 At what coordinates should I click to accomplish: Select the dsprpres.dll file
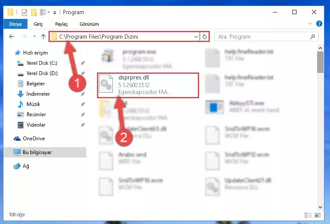(x=148, y=85)
